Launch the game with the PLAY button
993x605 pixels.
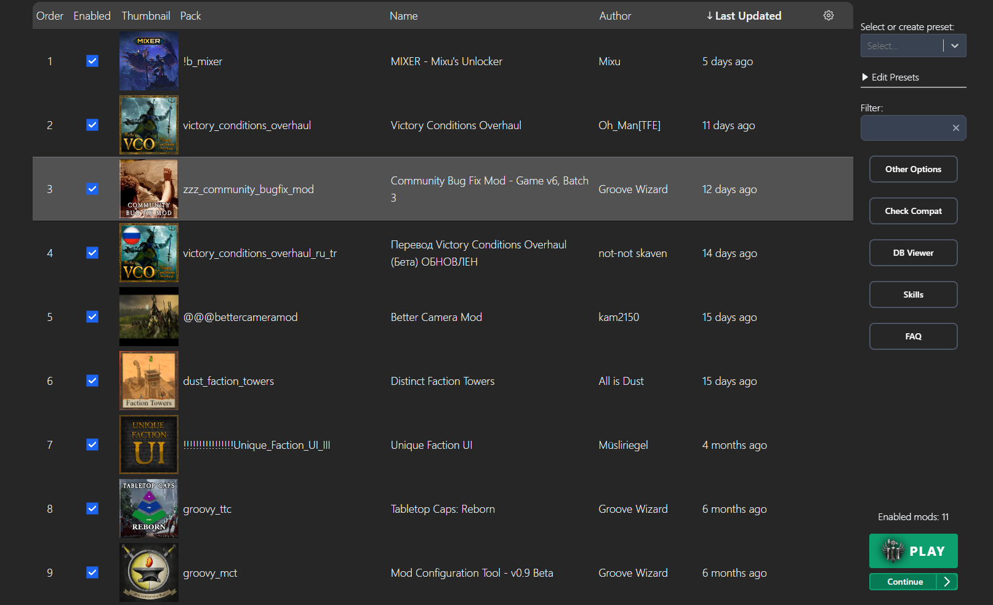tap(913, 551)
